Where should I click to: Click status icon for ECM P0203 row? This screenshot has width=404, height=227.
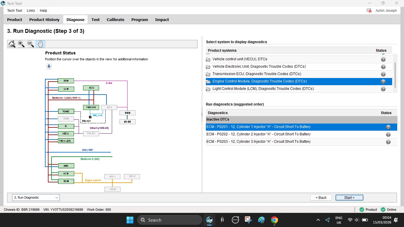388,142
